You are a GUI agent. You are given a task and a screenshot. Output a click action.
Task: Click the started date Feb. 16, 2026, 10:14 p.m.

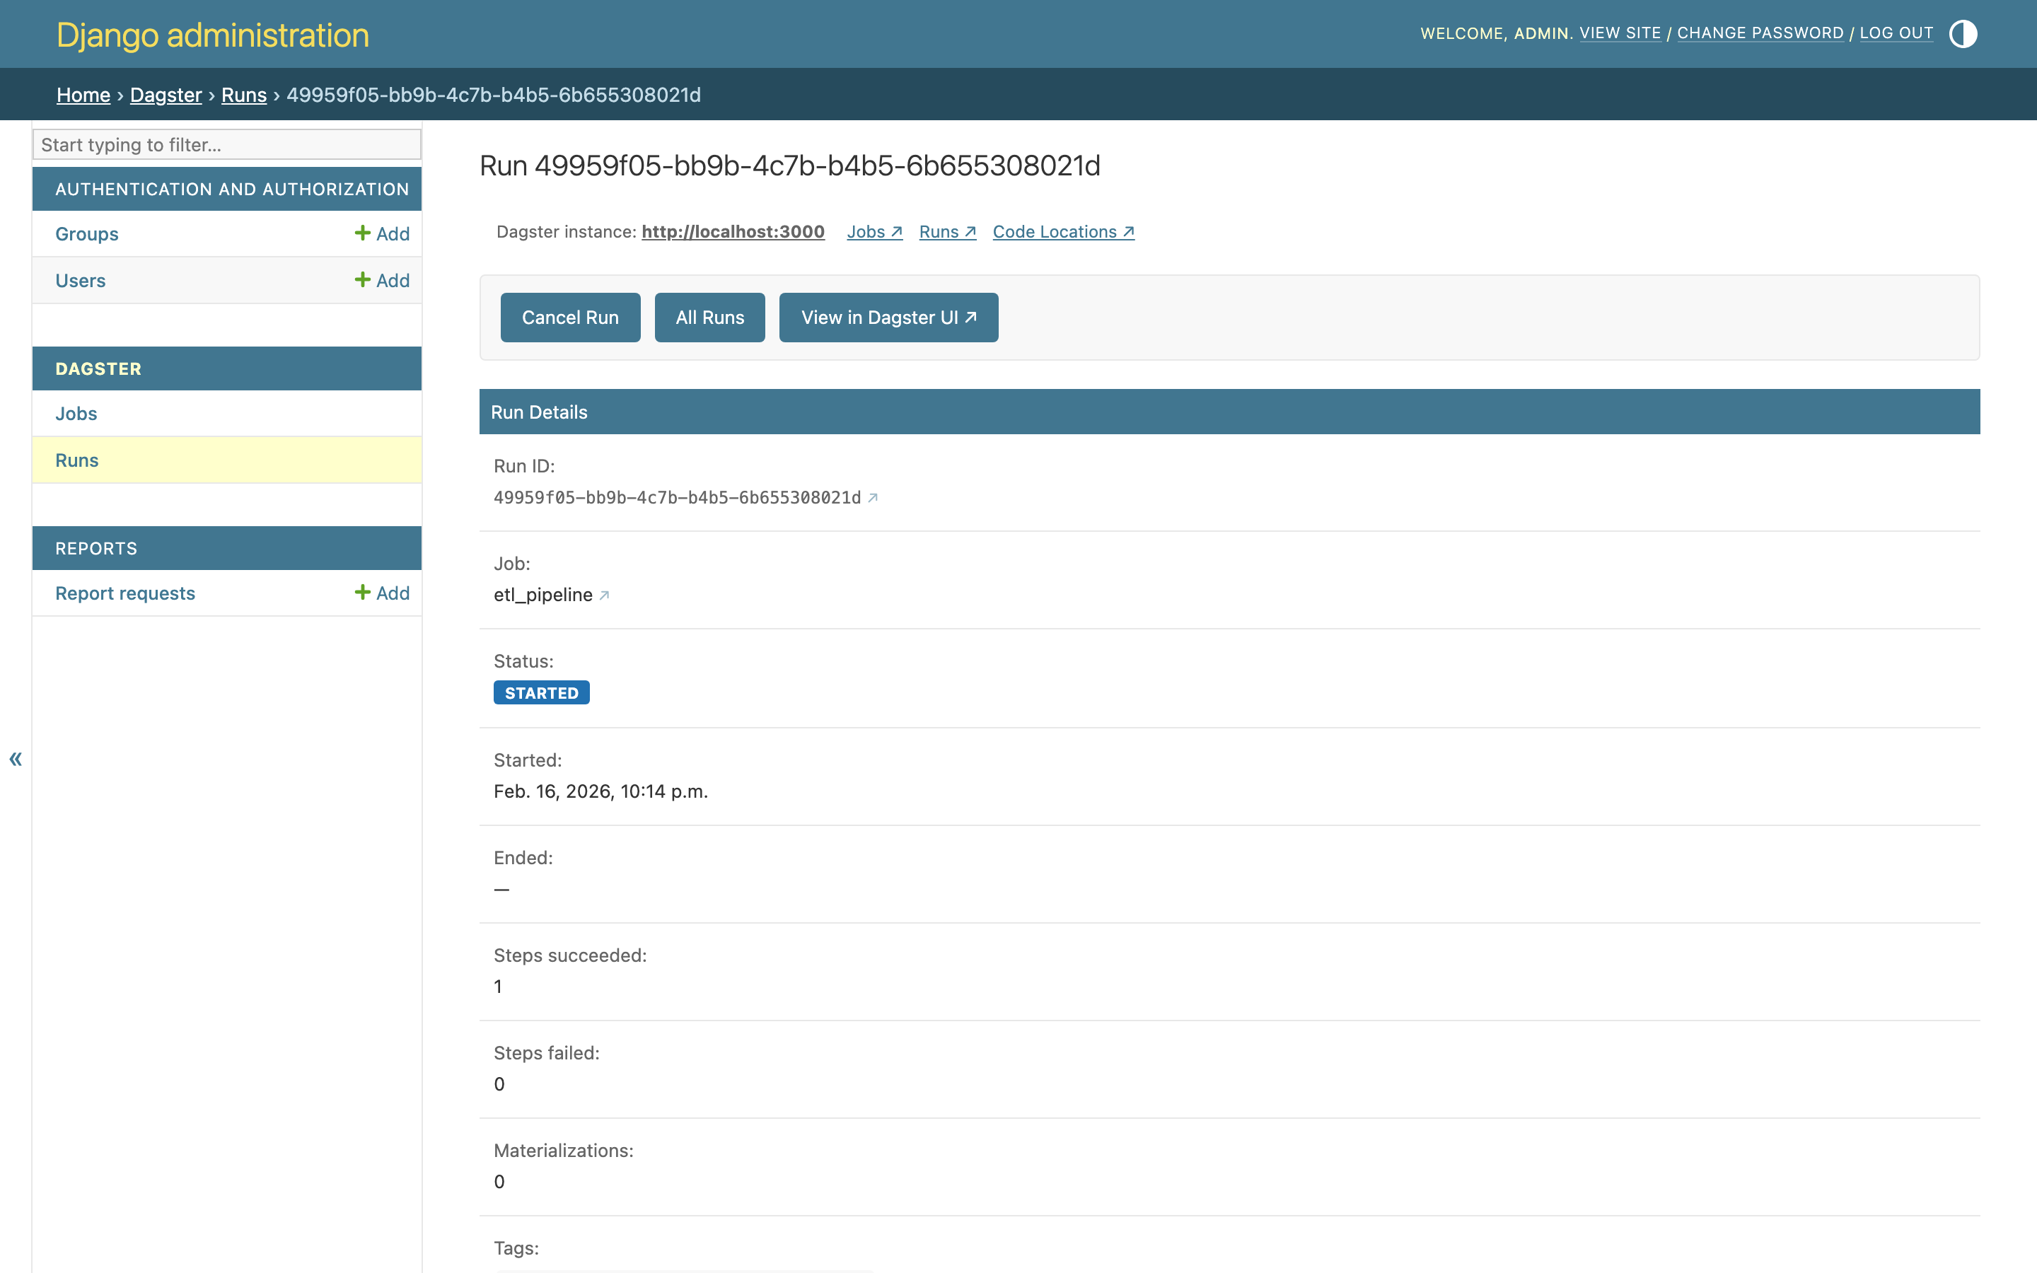601,791
